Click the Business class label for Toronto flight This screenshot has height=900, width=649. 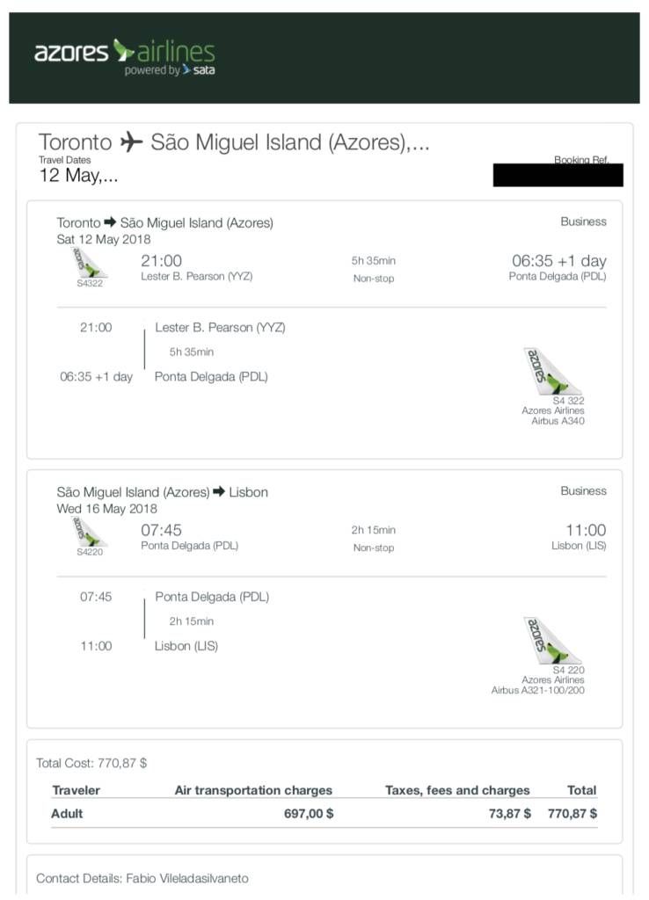click(583, 221)
